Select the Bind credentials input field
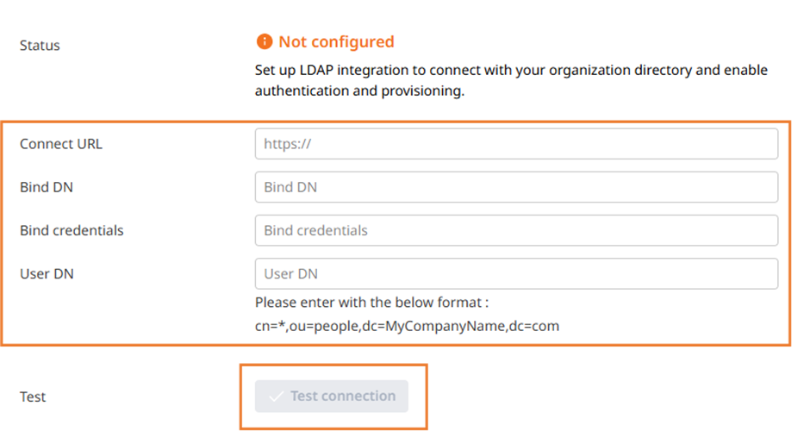This screenshot has height=444, width=810. point(516,230)
